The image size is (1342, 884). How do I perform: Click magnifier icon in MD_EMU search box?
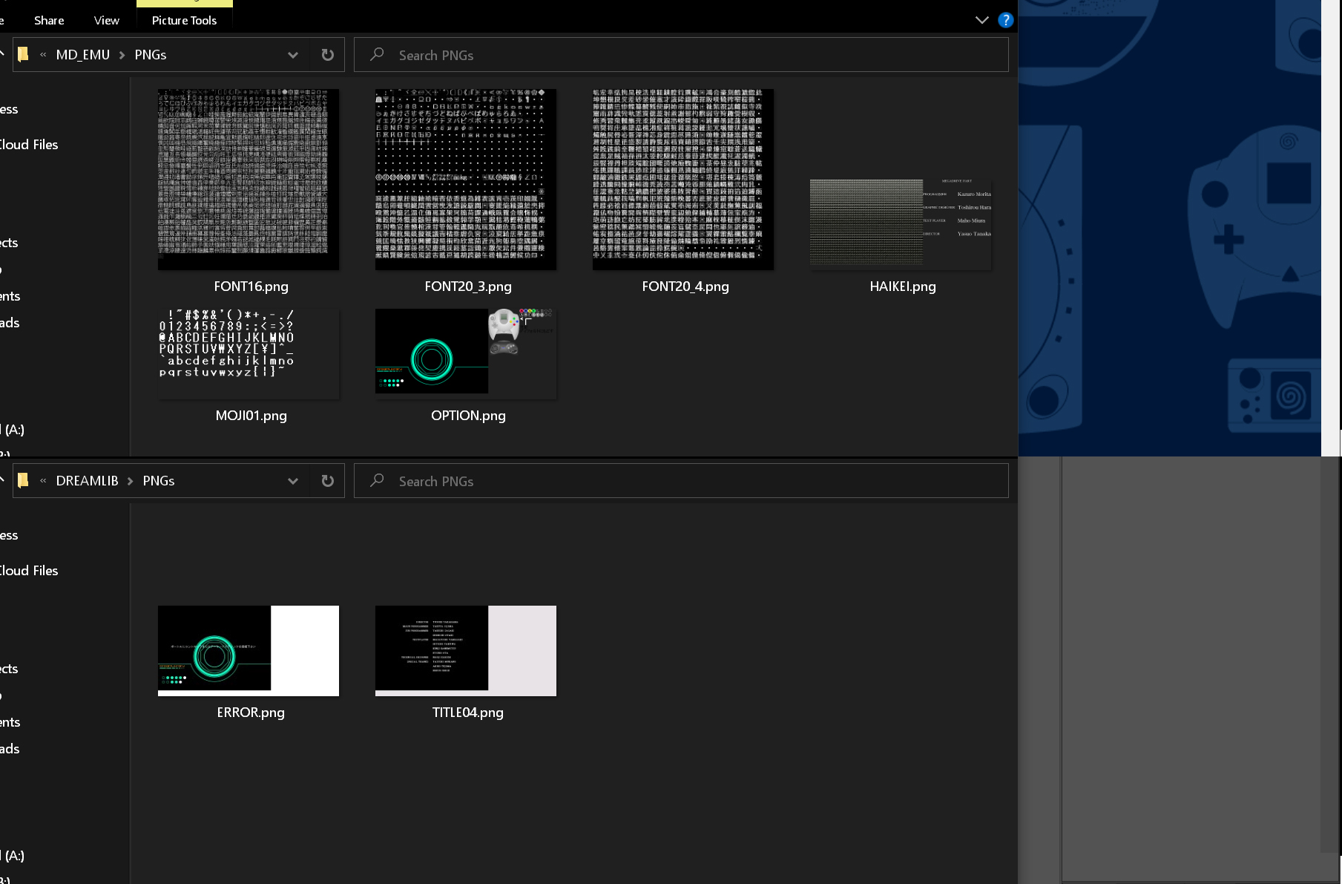click(377, 54)
